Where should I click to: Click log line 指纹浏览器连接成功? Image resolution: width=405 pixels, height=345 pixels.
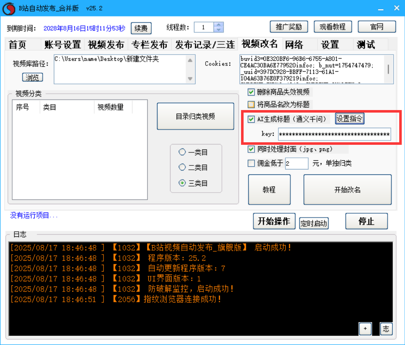pyautogui.click(x=116, y=299)
